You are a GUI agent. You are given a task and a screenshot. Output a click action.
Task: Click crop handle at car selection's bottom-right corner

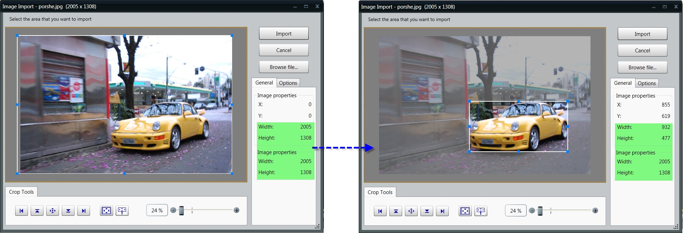coord(568,152)
